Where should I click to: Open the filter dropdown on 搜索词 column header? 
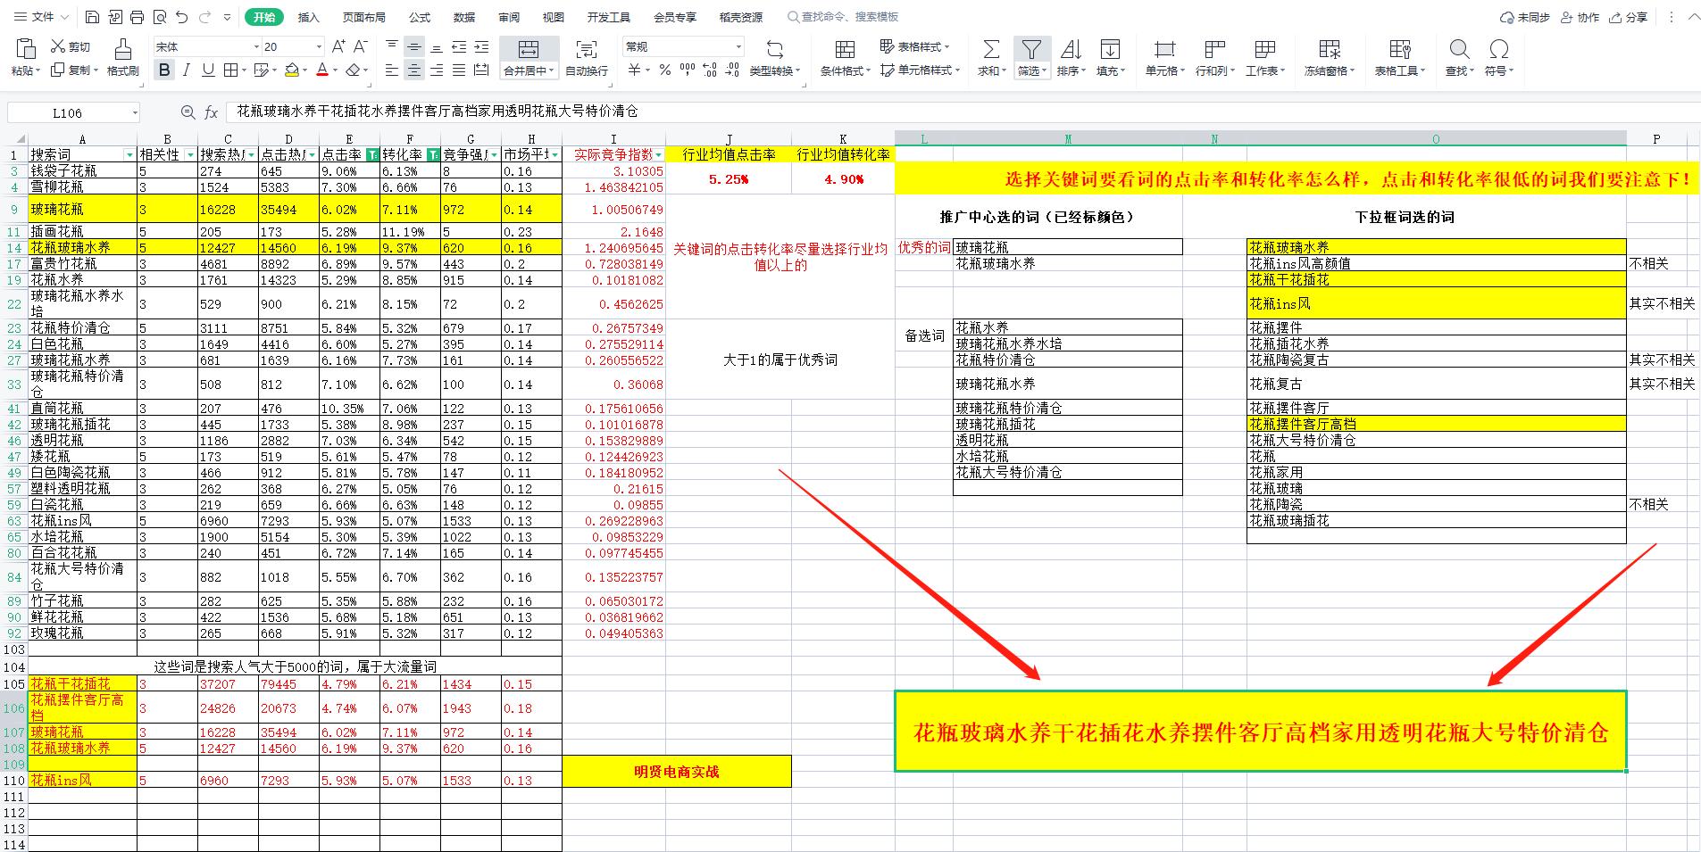(130, 155)
